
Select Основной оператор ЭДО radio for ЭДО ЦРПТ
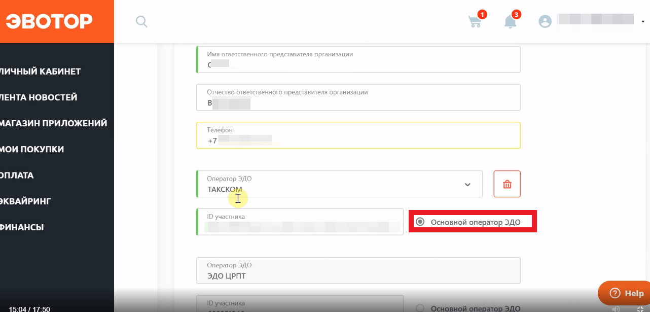(420, 308)
